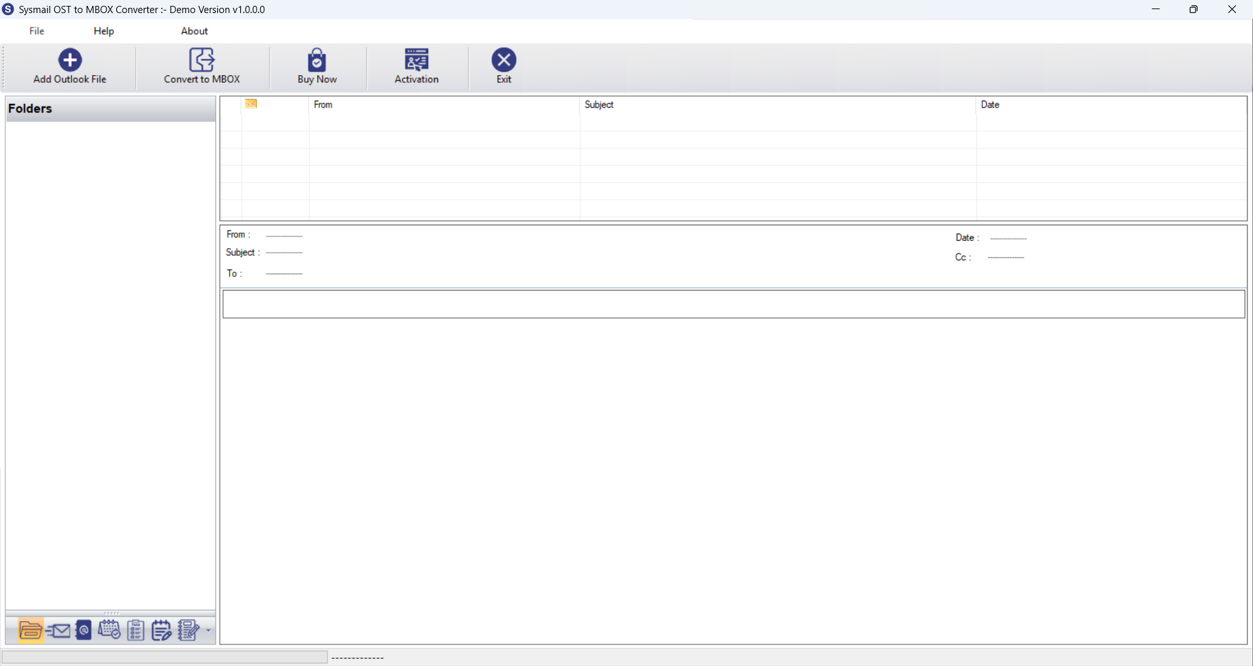Open the File menu
The image size is (1253, 666).
[37, 31]
